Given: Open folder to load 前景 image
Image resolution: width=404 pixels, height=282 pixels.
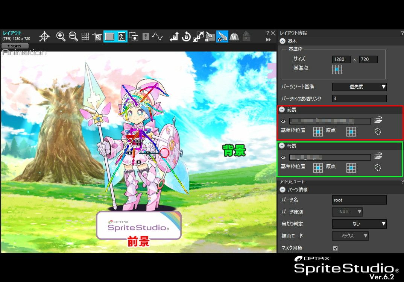Looking at the screenshot, I should tap(378, 120).
